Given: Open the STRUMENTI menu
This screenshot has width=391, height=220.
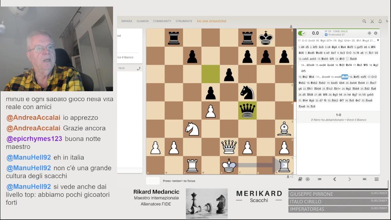Looking at the screenshot, I should click(x=184, y=21).
